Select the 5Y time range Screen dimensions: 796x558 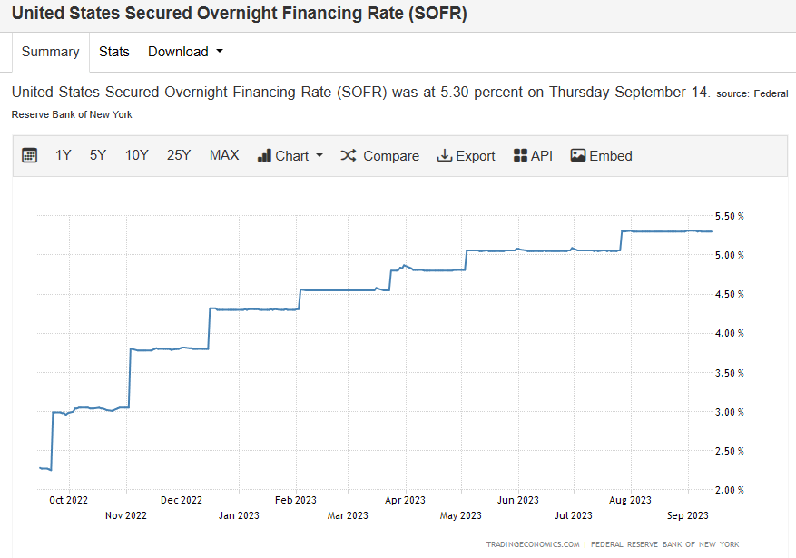[x=97, y=155]
